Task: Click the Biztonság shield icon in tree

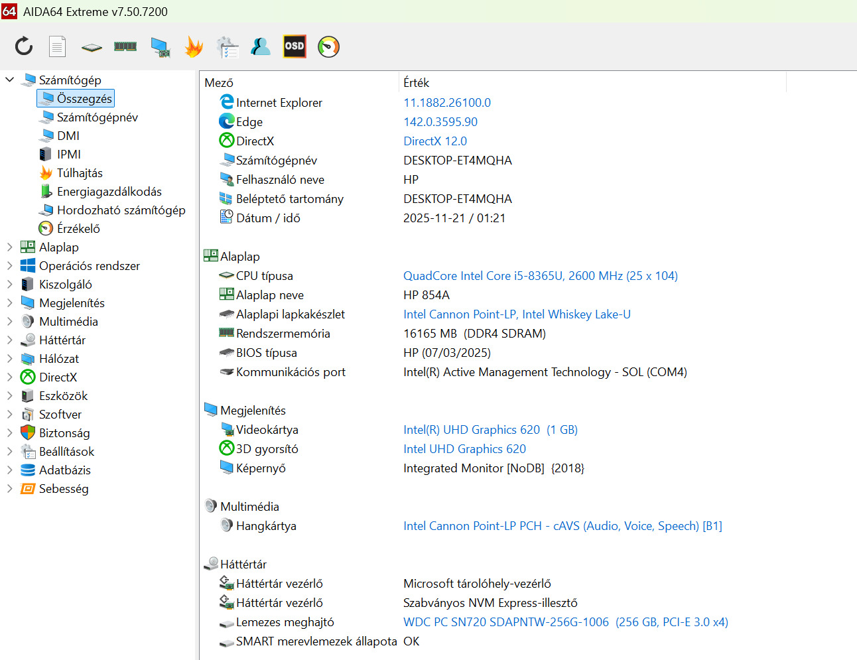Action: (28, 432)
